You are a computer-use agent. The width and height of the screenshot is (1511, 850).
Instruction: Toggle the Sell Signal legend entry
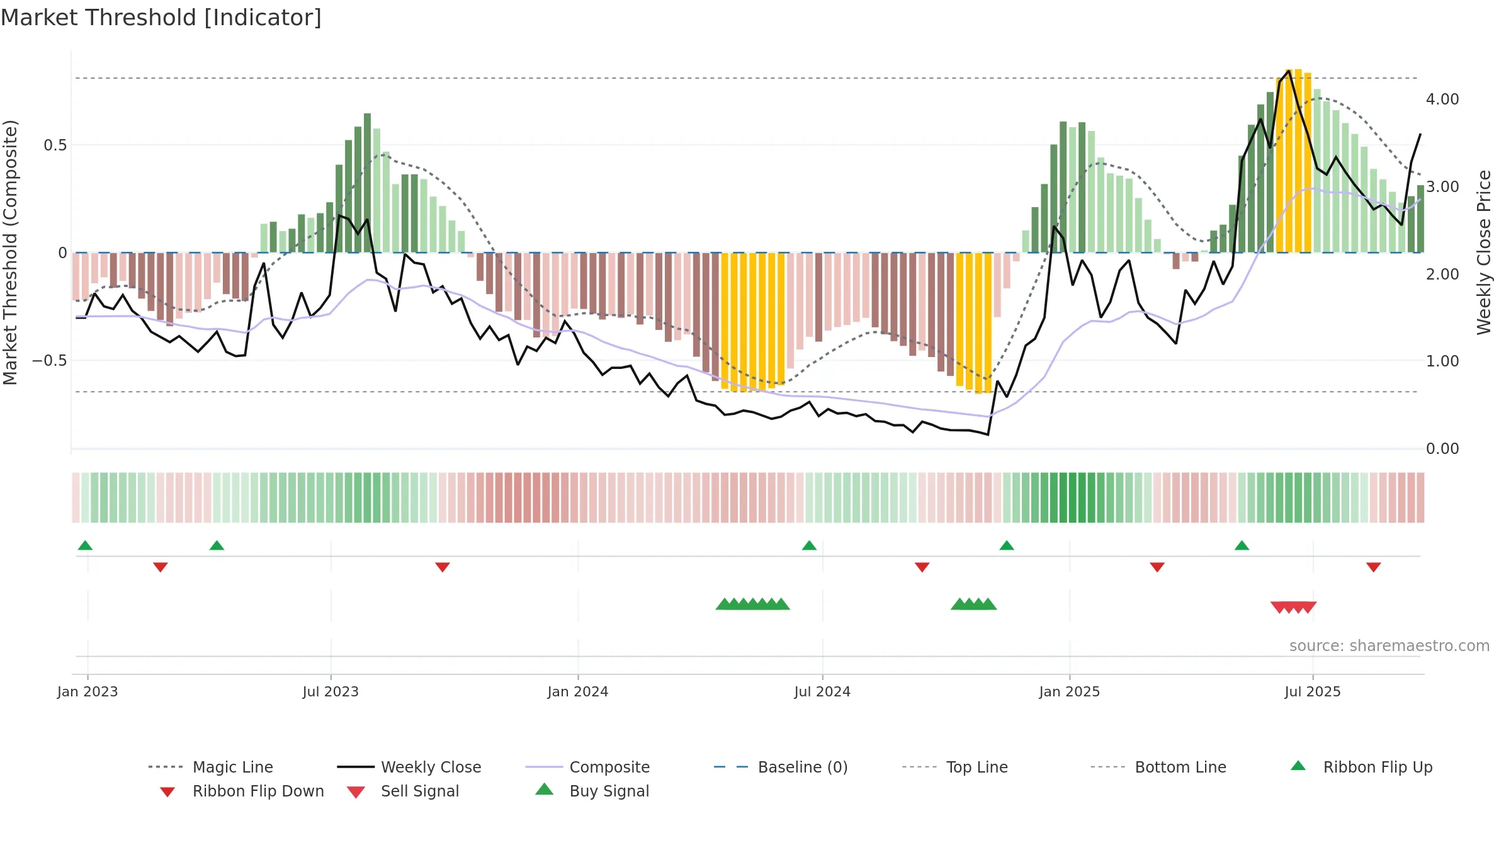[403, 791]
